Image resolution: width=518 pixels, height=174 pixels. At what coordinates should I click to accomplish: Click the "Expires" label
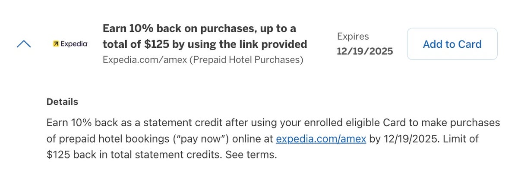point(353,37)
